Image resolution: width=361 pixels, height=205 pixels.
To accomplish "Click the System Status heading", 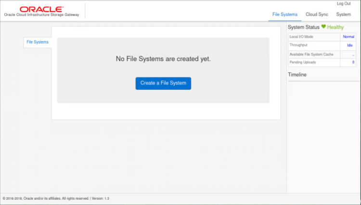I will [x=303, y=27].
